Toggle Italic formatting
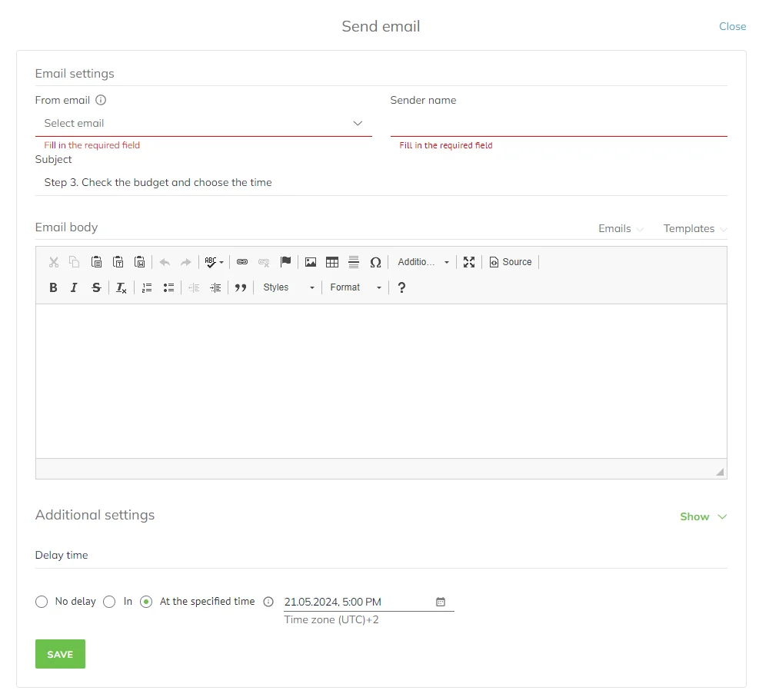The image size is (759, 697). tap(74, 288)
